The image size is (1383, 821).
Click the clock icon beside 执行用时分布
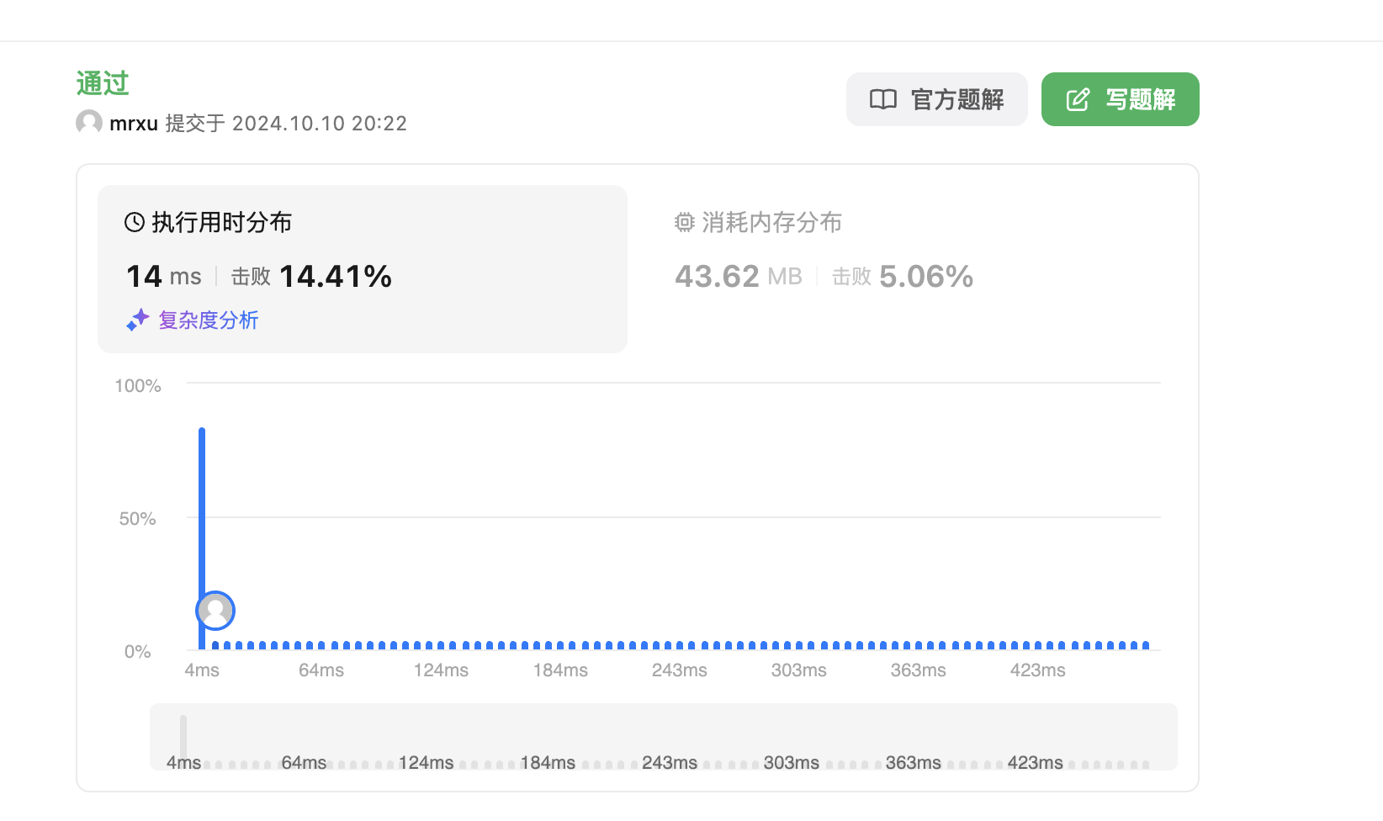(135, 222)
